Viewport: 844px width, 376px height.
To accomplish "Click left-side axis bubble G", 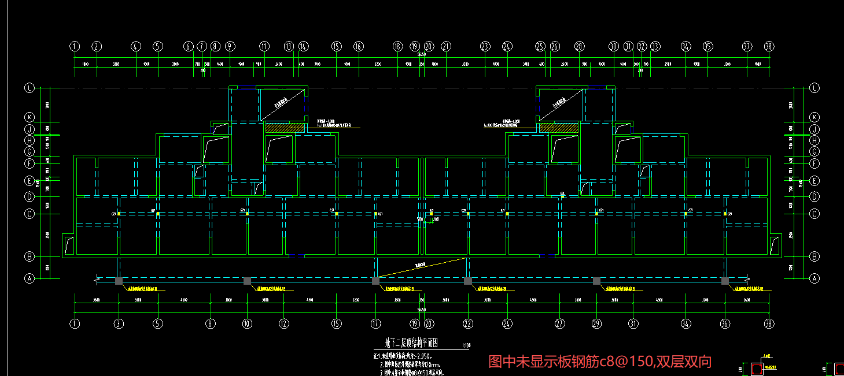I will click(x=29, y=152).
